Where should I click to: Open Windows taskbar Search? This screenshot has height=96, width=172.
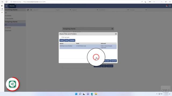80,94
